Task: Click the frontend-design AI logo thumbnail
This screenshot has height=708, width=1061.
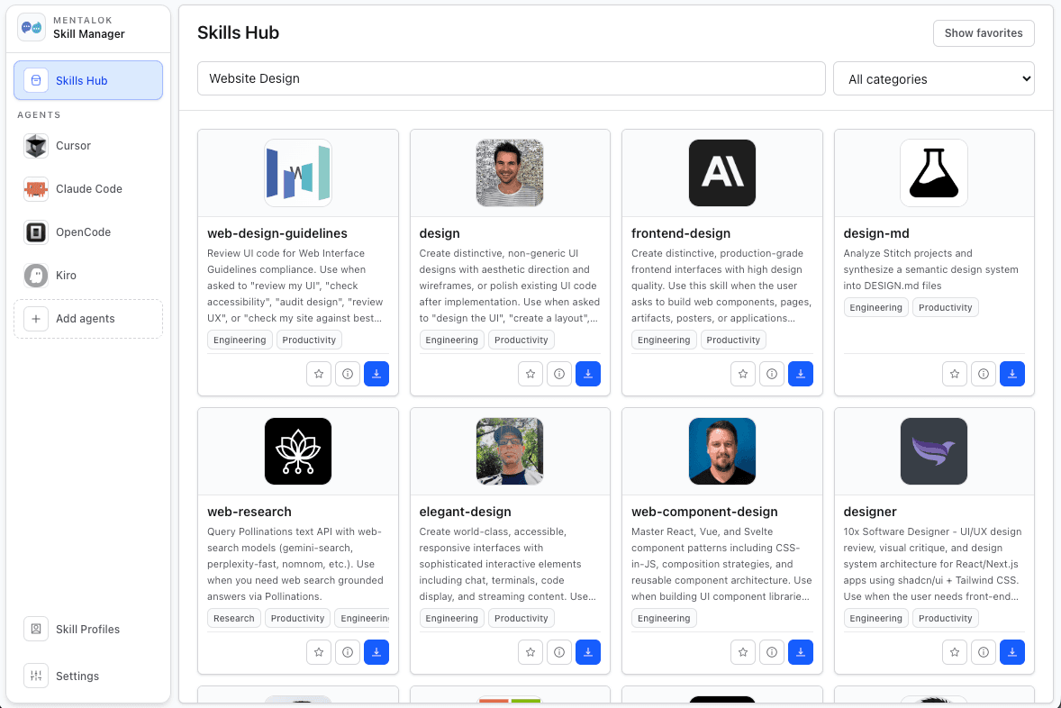Action: [x=722, y=173]
